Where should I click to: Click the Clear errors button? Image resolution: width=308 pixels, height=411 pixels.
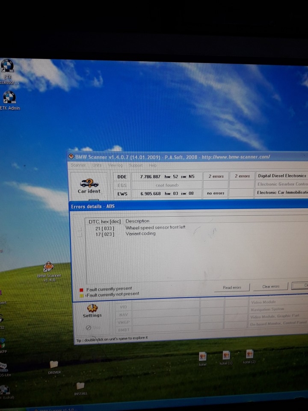coord(270,286)
